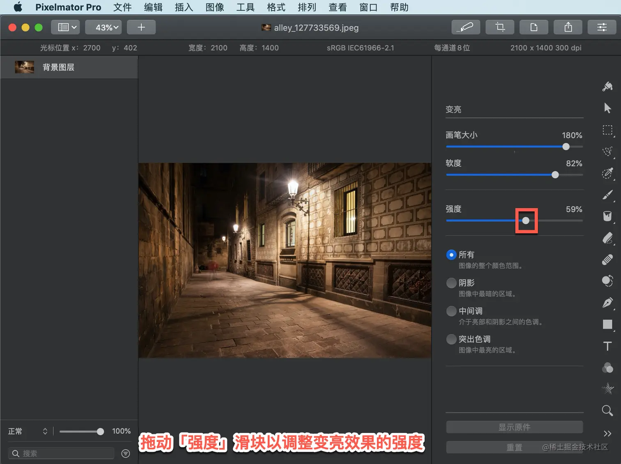Select the Style (paint) tool icon
621x464 pixels.
(607, 86)
